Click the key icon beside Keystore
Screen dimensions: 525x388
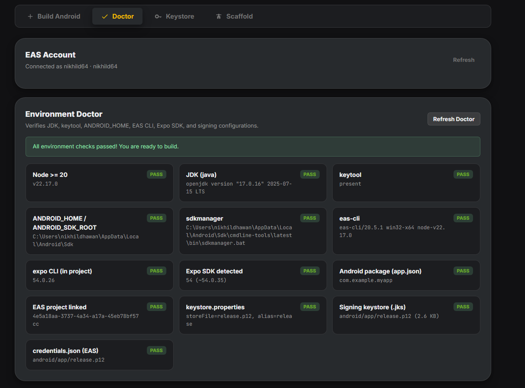coord(158,16)
